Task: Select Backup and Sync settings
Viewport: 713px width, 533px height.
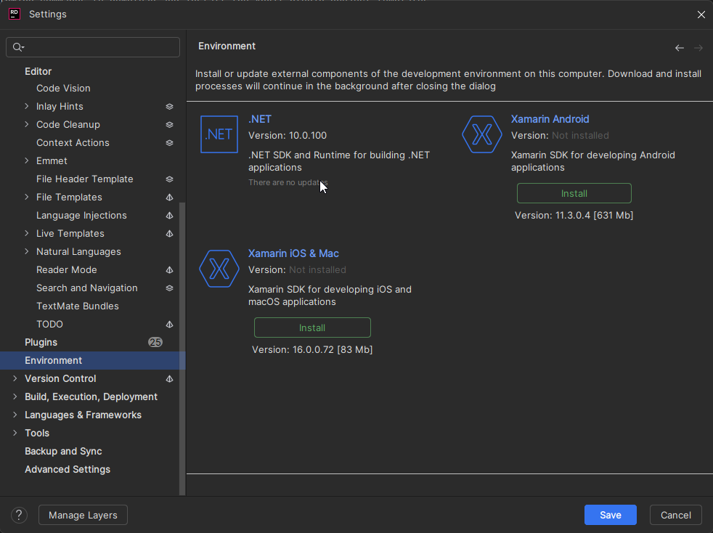Action: (x=63, y=452)
